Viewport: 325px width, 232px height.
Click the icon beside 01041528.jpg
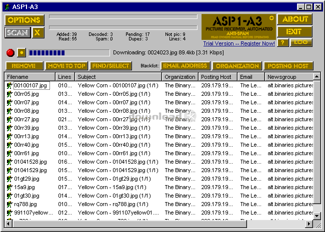[x=9, y=162]
